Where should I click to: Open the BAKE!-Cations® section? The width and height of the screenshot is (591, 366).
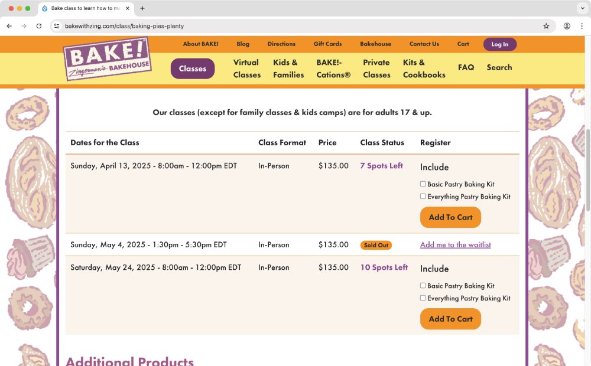pos(333,68)
